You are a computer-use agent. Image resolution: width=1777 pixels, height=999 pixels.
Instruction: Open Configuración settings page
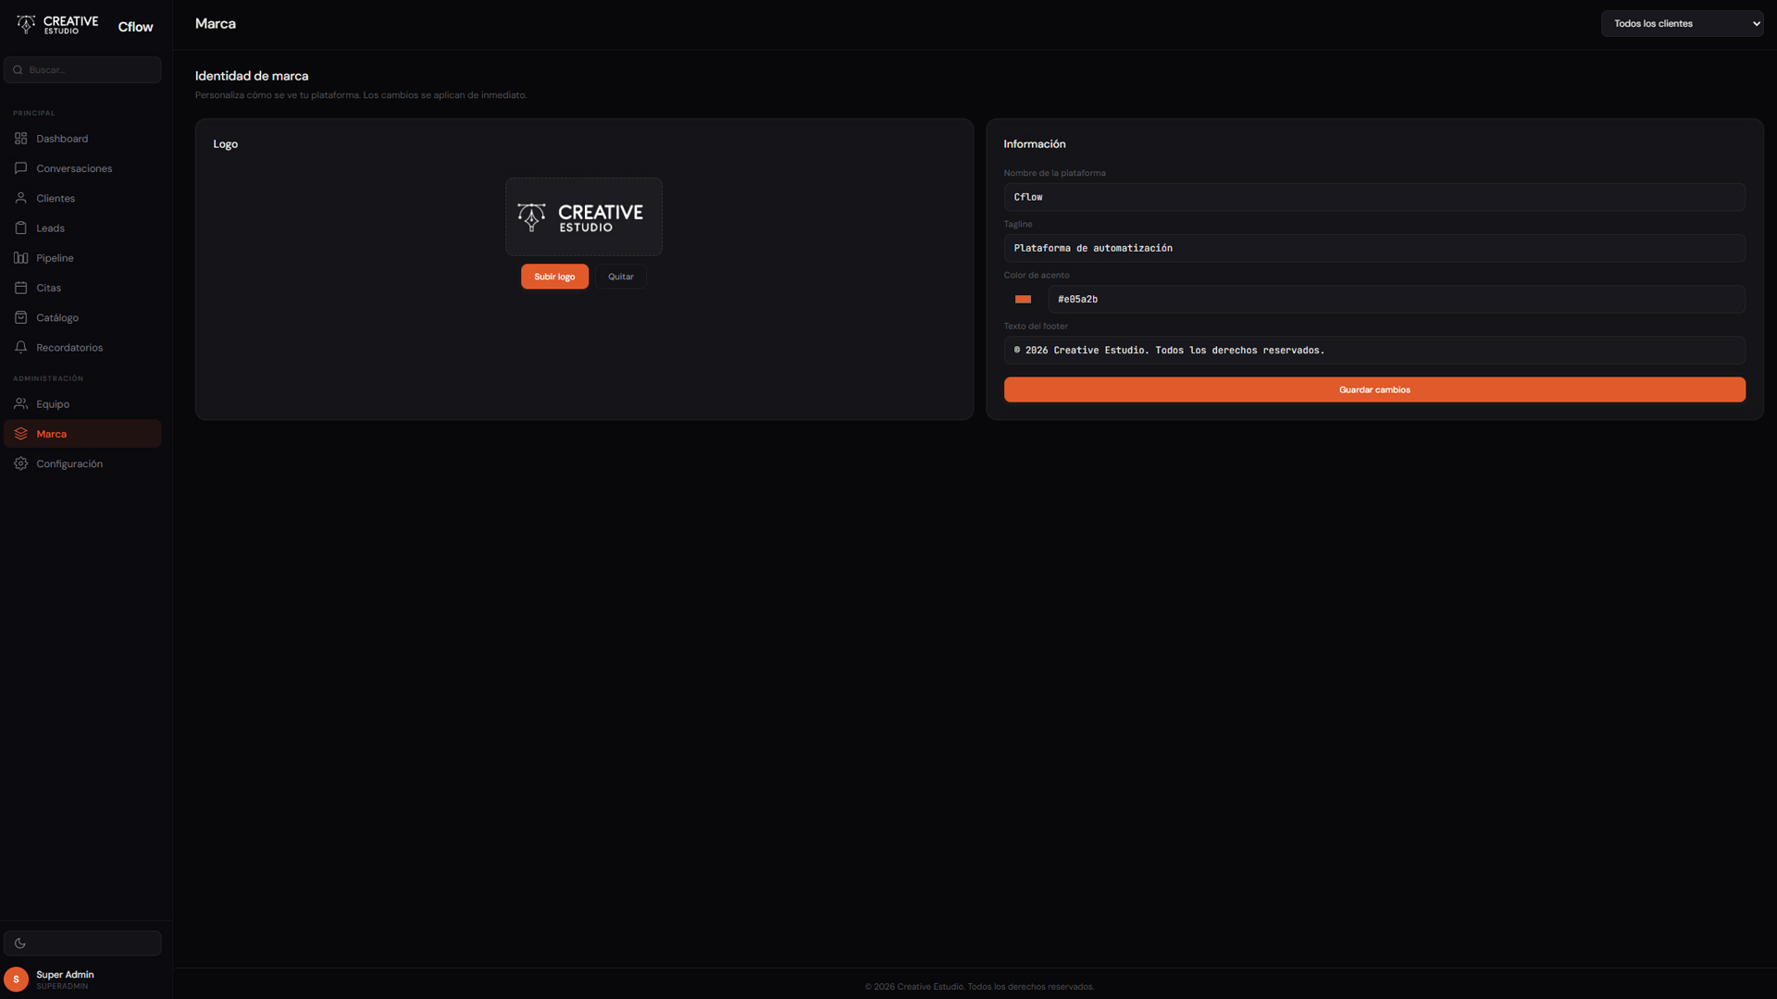[82, 463]
